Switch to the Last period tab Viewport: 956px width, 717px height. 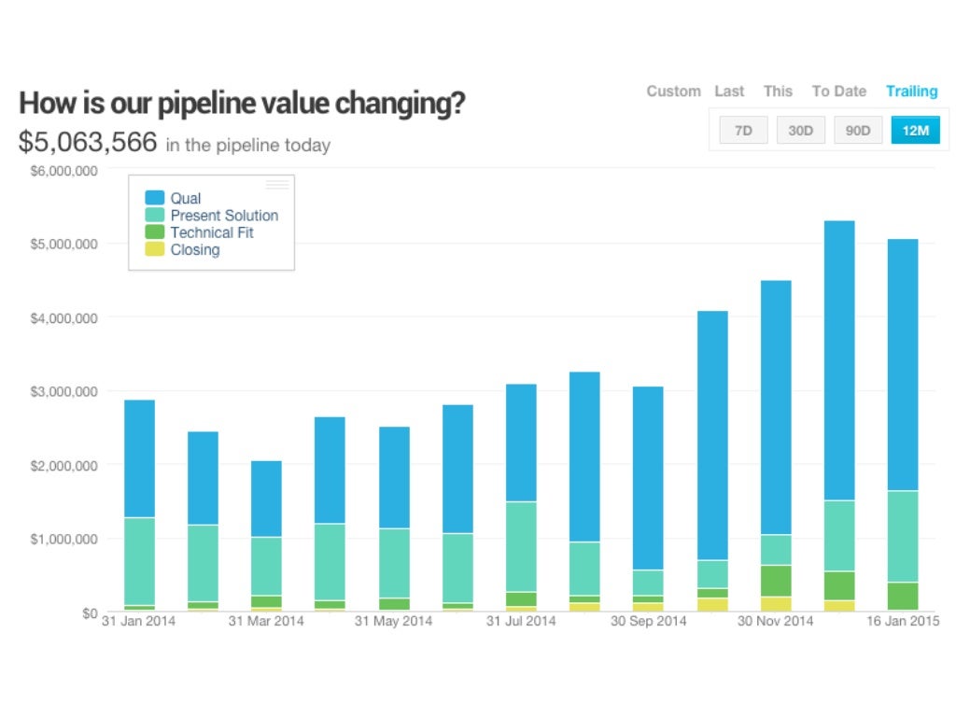click(x=729, y=91)
